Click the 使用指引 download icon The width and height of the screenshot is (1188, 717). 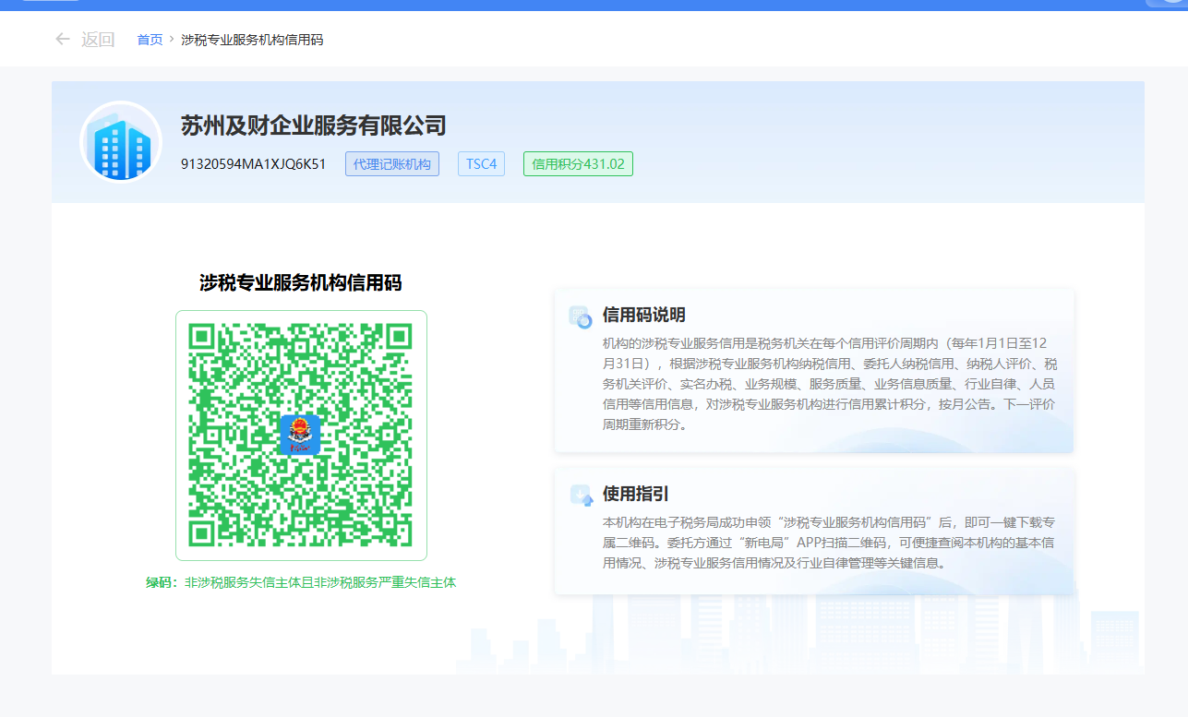[581, 496]
